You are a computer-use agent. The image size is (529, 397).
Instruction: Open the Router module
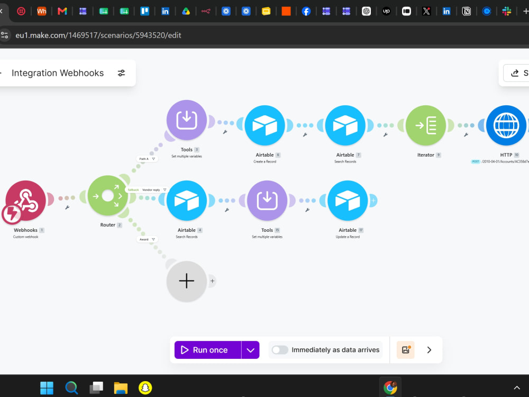click(107, 195)
